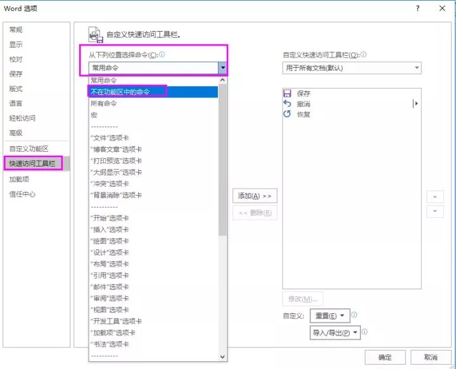Select "文件"选项卡 in the list

pos(153,138)
